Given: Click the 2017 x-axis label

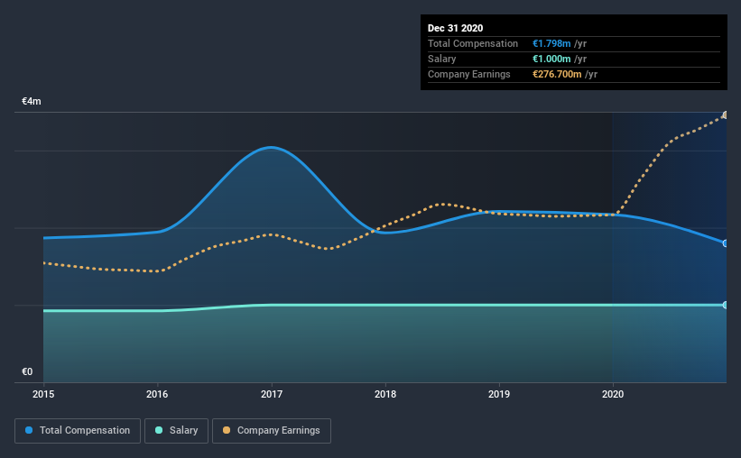Looking at the screenshot, I should (272, 394).
